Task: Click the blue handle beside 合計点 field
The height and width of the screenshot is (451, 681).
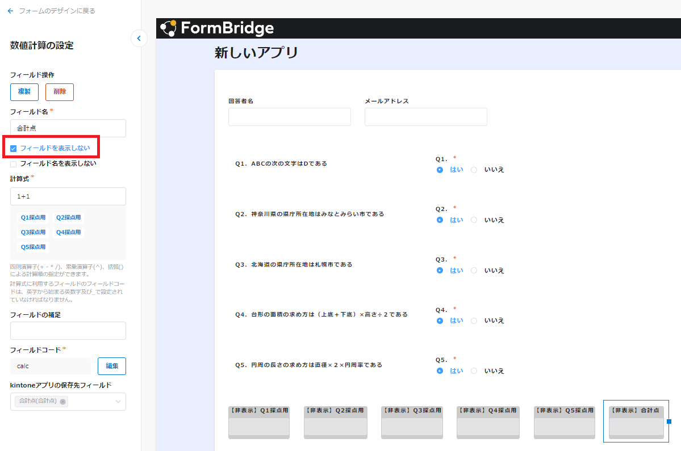Action: [669, 422]
